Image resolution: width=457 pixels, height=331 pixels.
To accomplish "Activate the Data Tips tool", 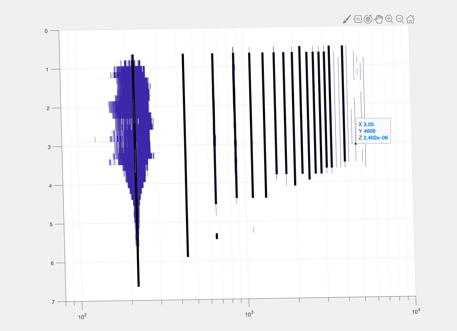I will 358,19.
